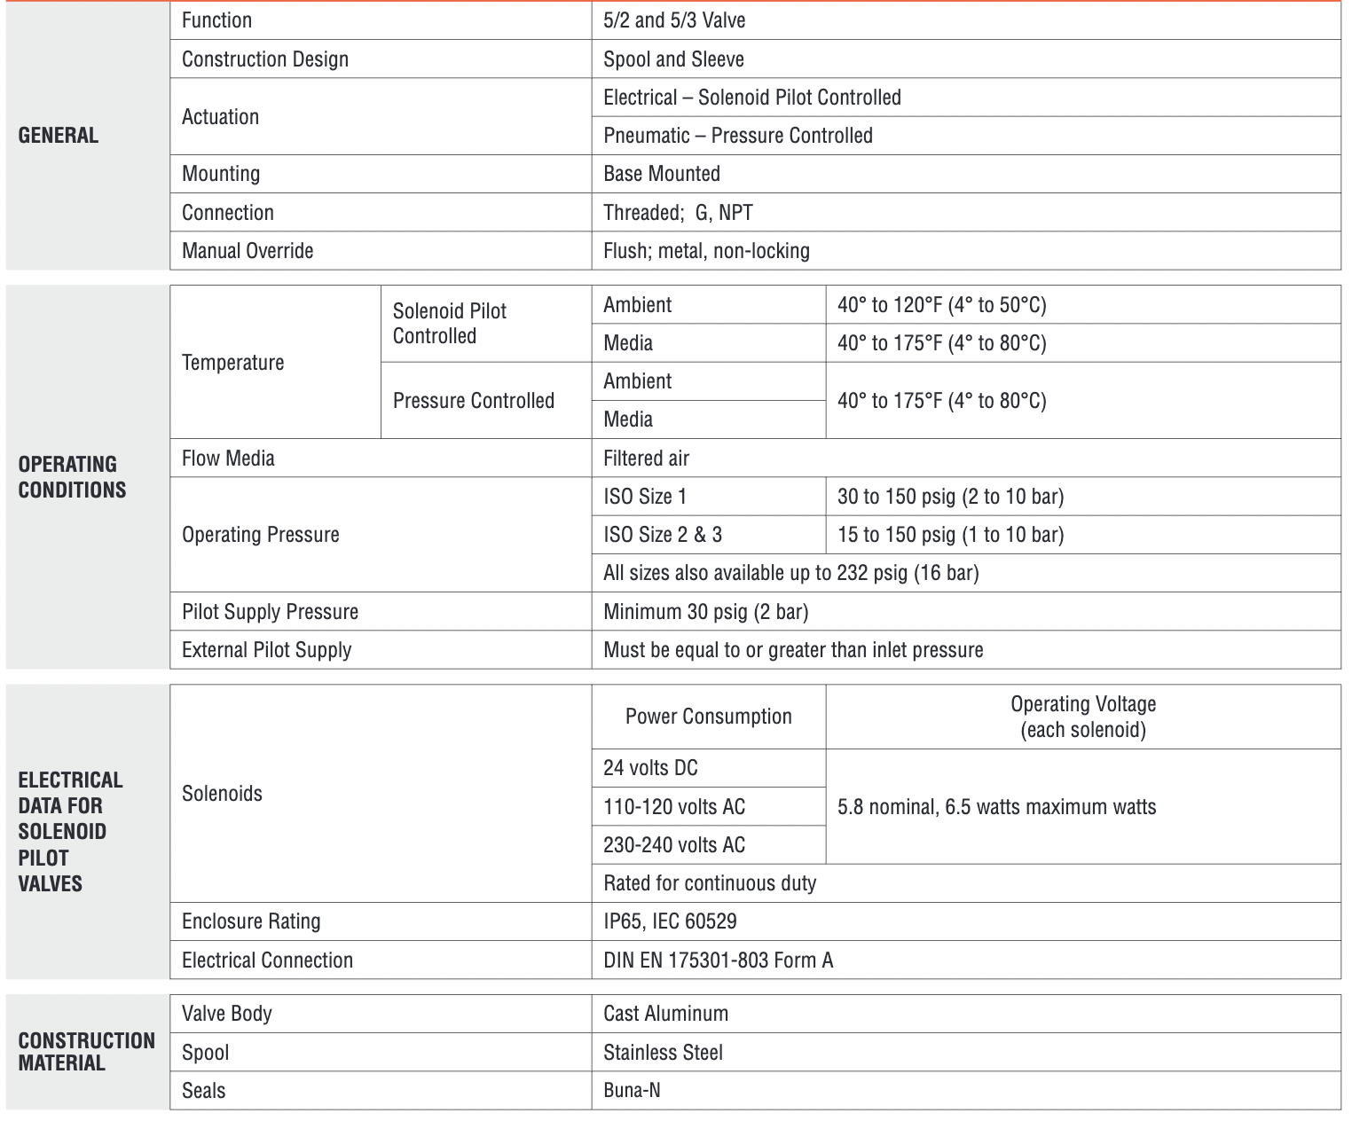Click 'DIN EN 175301-803 Form A' text
1352x1121 pixels.
coord(719,960)
